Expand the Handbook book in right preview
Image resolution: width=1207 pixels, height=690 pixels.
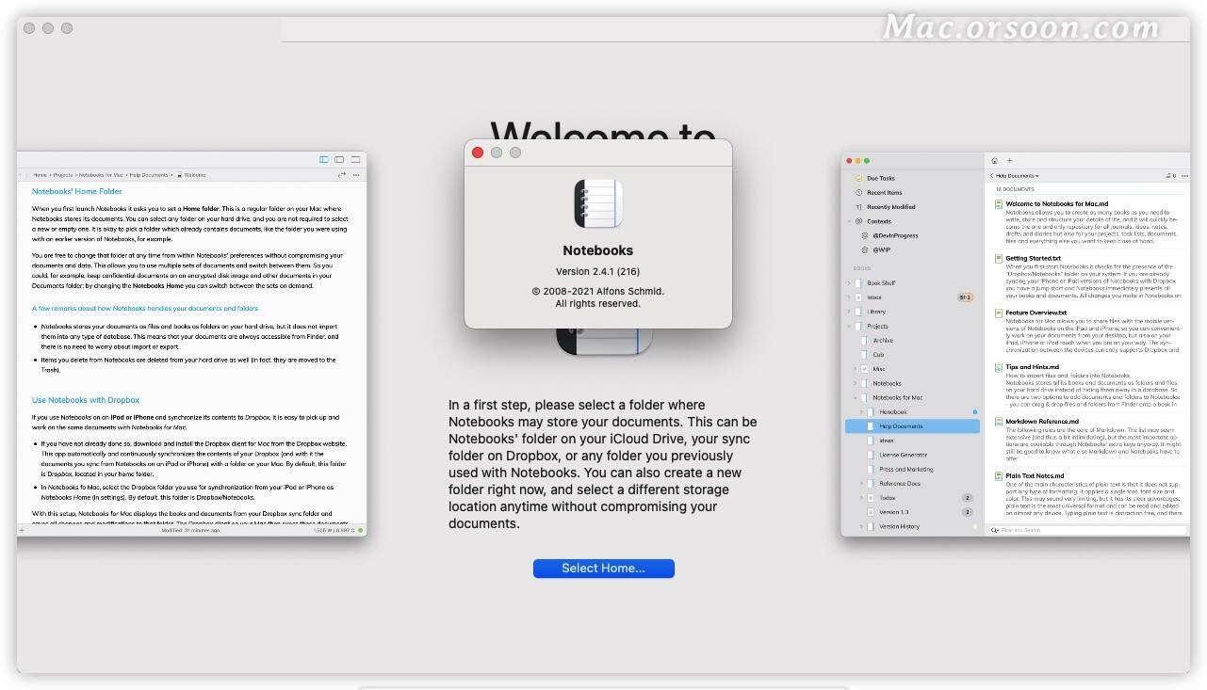[x=861, y=412]
